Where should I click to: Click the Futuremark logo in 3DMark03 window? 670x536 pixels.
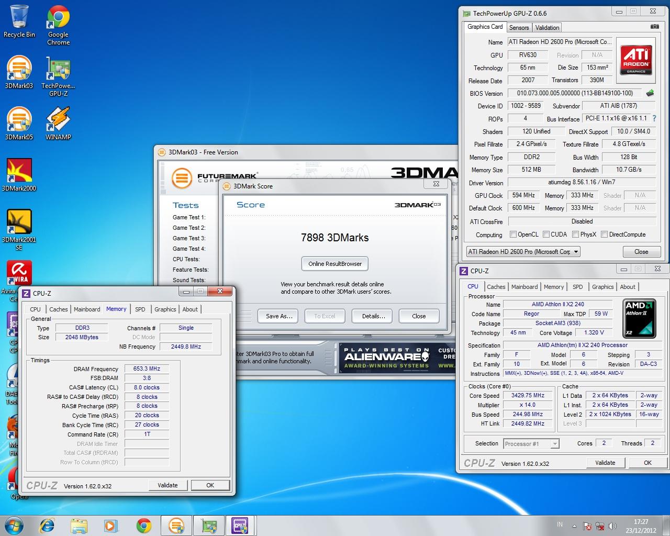[x=215, y=178]
